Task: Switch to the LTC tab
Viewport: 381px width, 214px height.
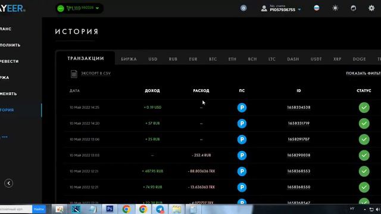Action: (x=272, y=59)
